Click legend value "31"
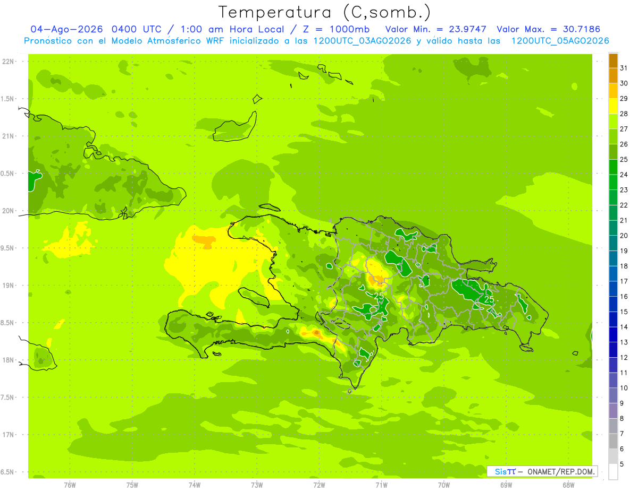This screenshot has height=492, width=638. pos(624,68)
